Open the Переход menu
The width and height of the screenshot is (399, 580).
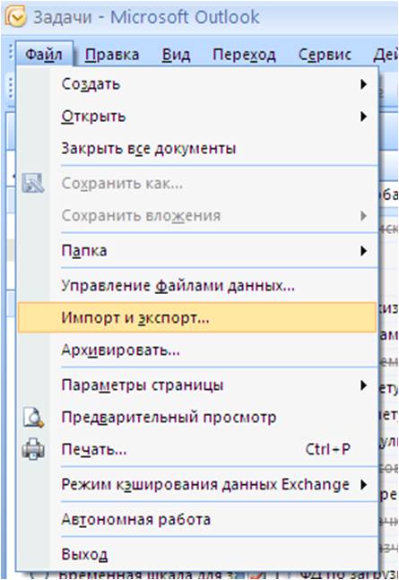click(244, 55)
